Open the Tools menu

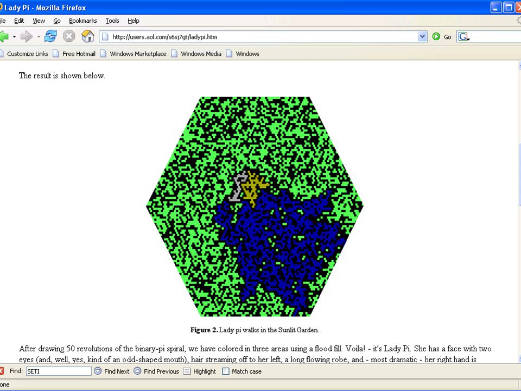(112, 21)
